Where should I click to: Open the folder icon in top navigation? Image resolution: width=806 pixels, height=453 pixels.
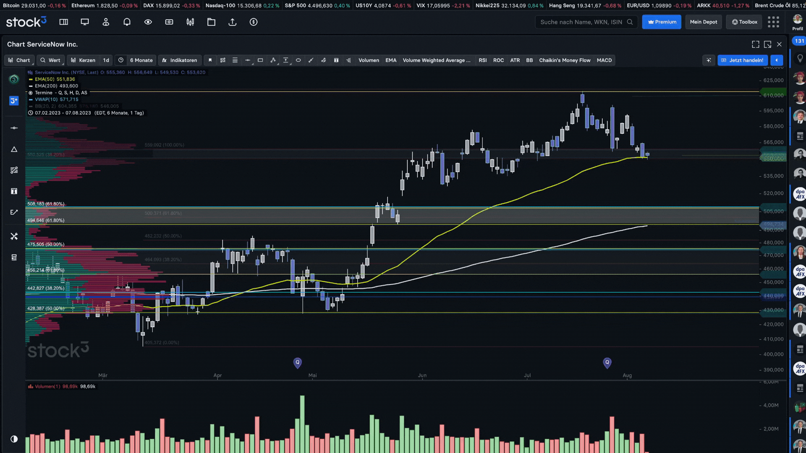[211, 22]
